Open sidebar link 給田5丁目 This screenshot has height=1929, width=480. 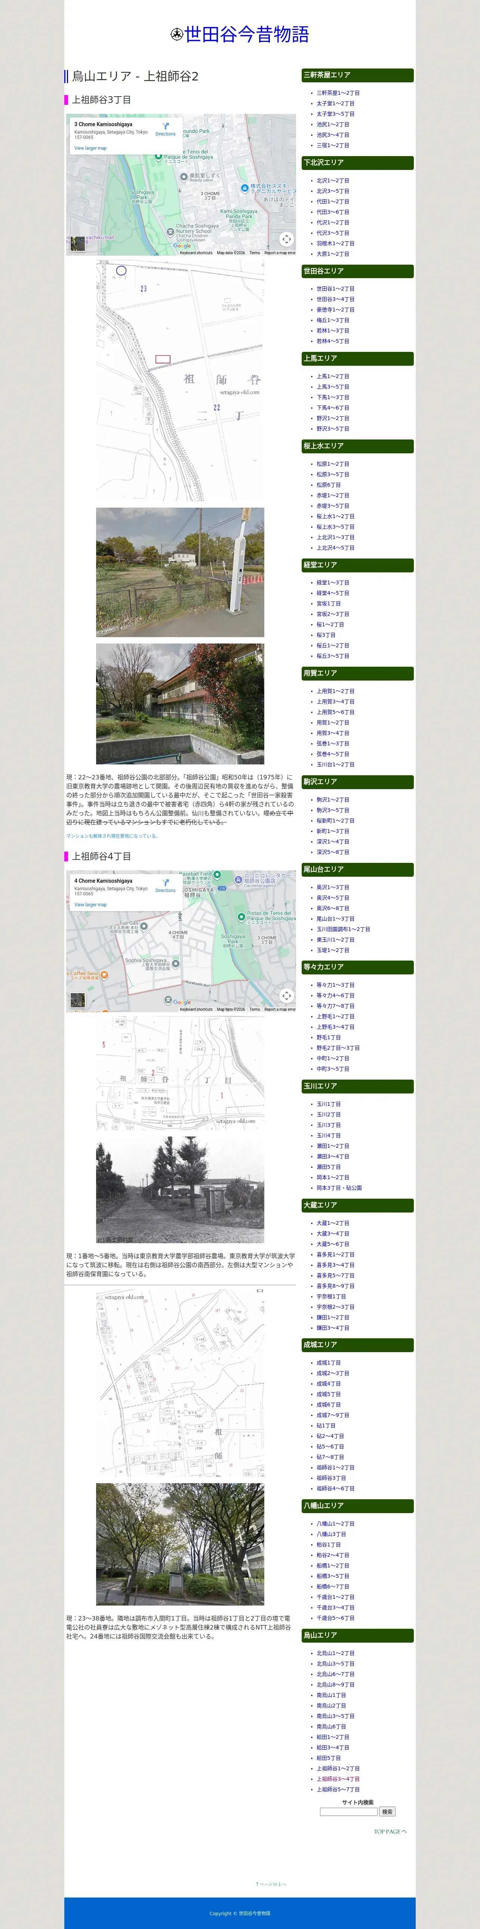[x=328, y=1758]
